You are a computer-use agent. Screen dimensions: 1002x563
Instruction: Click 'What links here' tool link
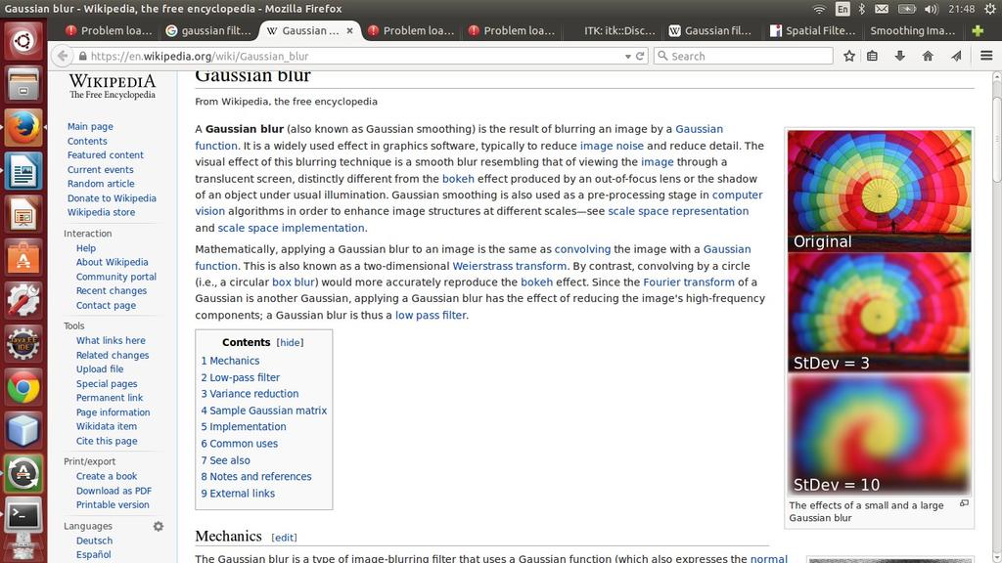pos(111,341)
